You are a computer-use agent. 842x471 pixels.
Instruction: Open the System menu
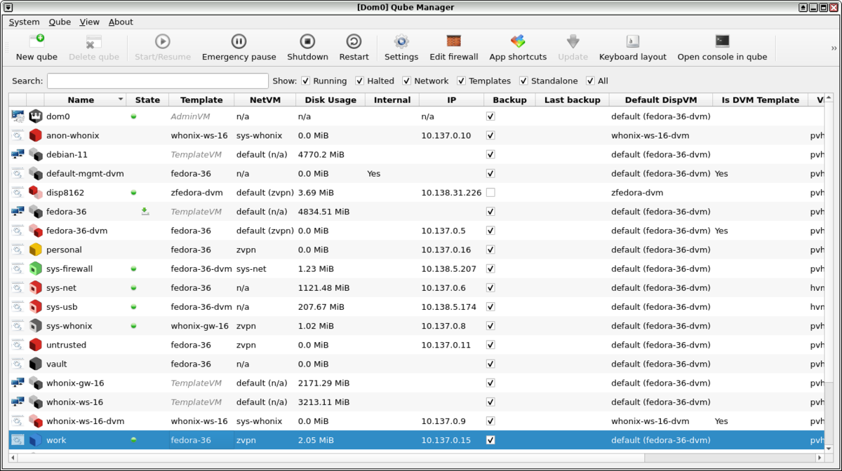click(24, 22)
